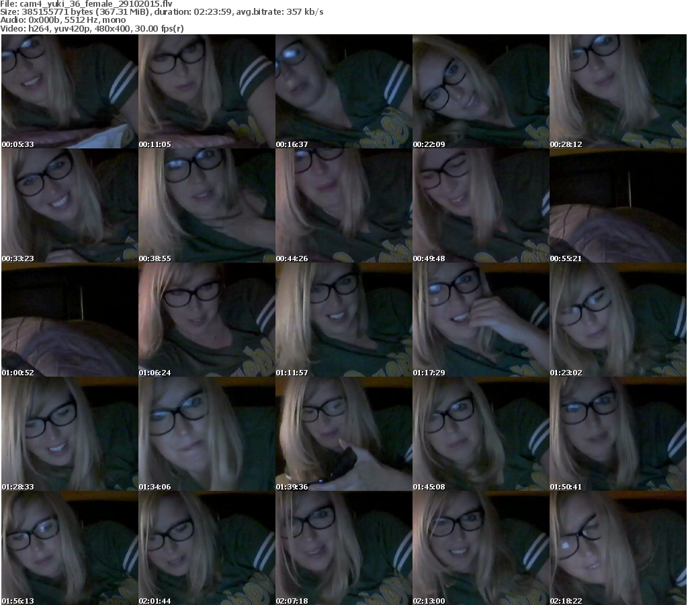View the frame labeled 01:56:13

(70, 548)
